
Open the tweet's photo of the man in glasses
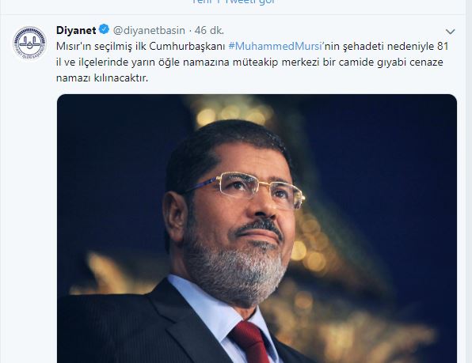tap(257, 229)
